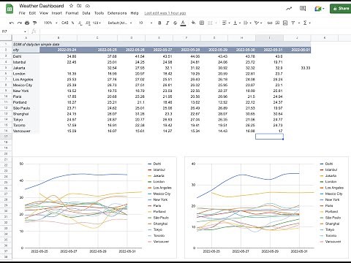
Task: Open vertical align dropdown
Action: pyautogui.click(x=237, y=23)
